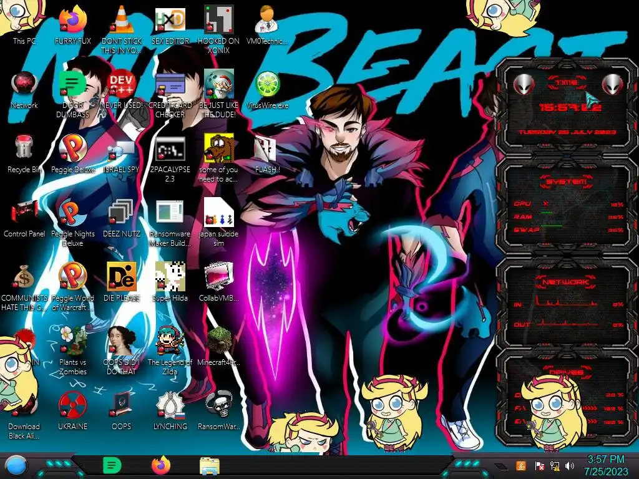Open the HOOKED ON XONIX game icon
The image size is (639, 479).
point(218,29)
